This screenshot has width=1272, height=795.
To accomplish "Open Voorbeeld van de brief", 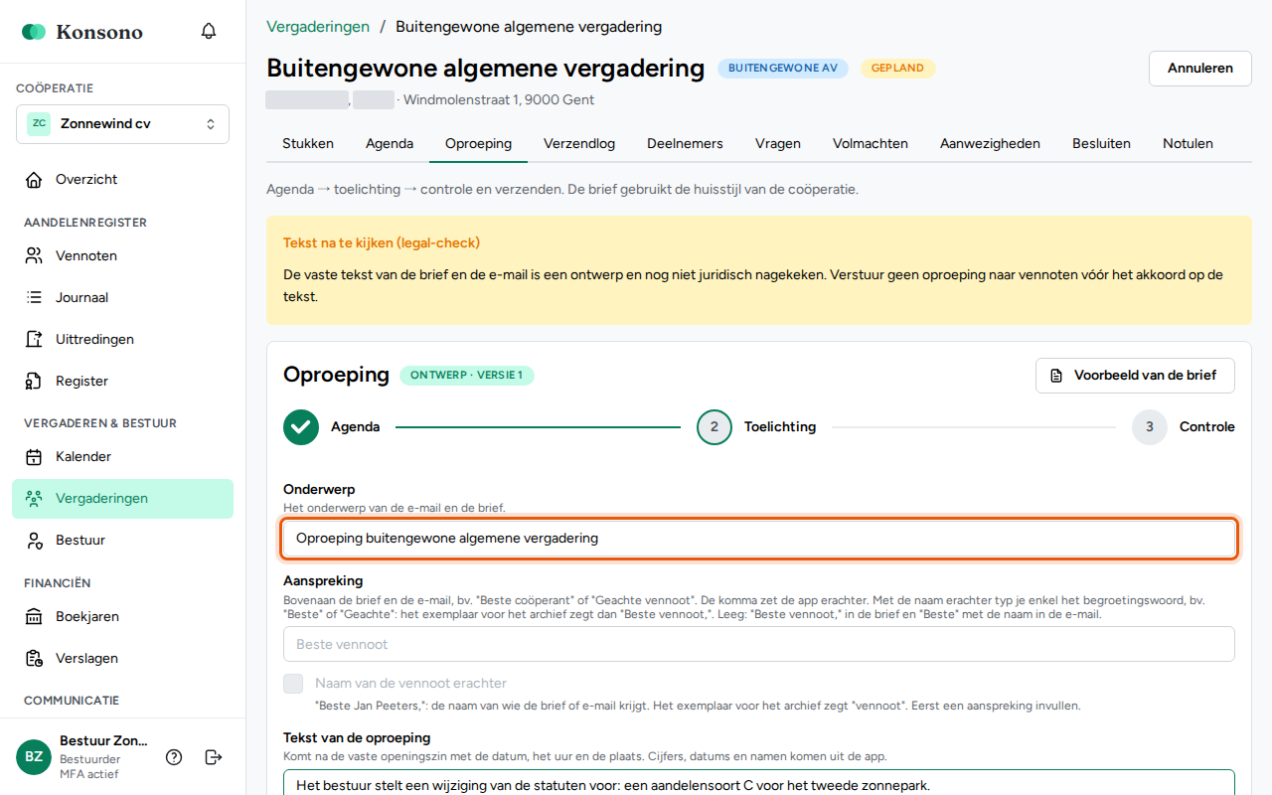I will pos(1135,376).
